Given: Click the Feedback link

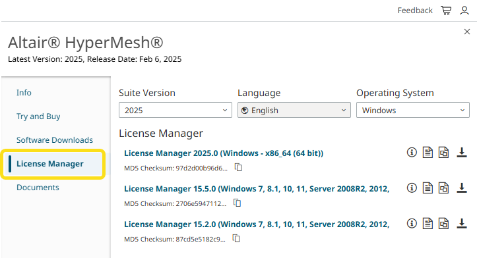Looking at the screenshot, I should click(x=415, y=11).
